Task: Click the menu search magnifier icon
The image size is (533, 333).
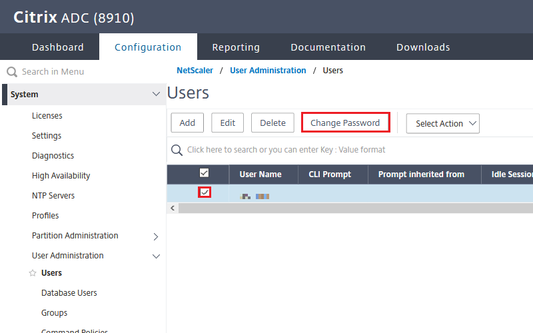Action: tap(12, 72)
